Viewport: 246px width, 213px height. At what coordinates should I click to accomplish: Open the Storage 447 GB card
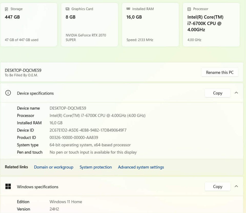point(29,25)
